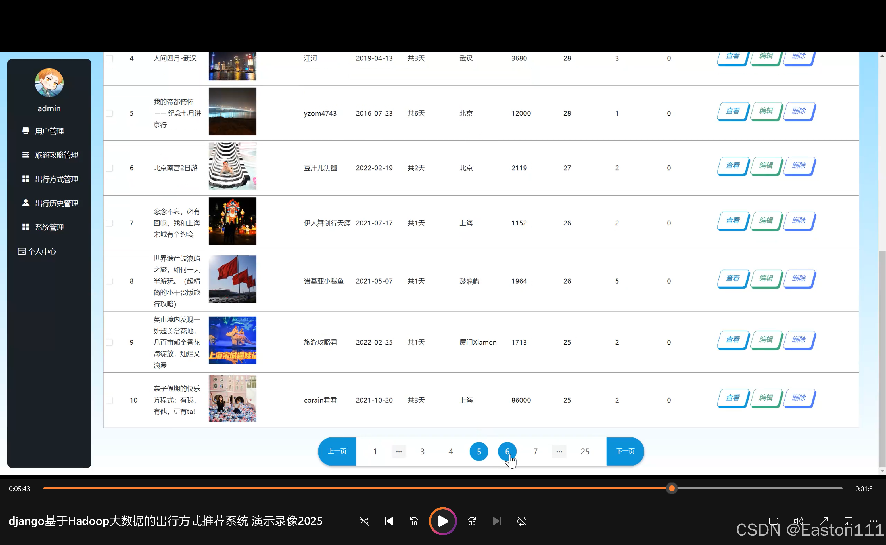The height and width of the screenshot is (545, 886).
Task: Click 删除 for corain君君 row
Action: [799, 398]
